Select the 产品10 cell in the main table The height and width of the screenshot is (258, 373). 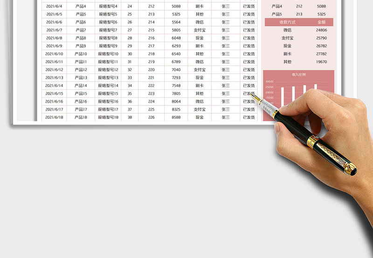pyautogui.click(x=81, y=54)
